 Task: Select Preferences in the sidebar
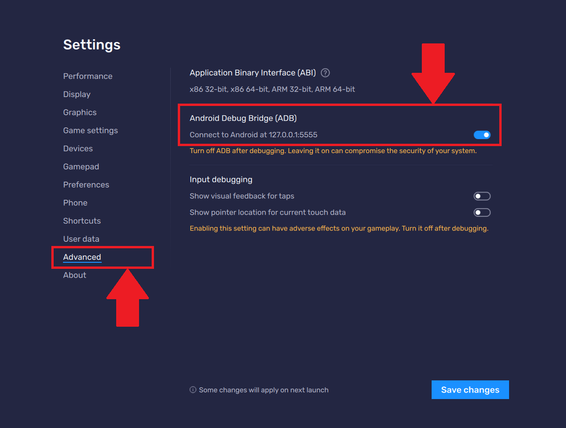86,185
